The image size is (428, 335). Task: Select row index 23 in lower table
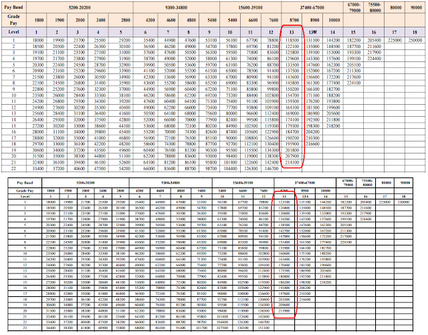25,328
